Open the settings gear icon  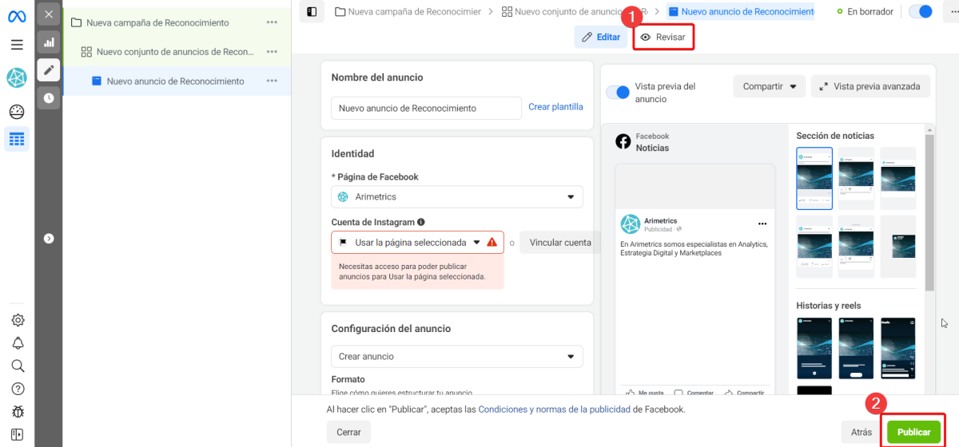pos(17,320)
